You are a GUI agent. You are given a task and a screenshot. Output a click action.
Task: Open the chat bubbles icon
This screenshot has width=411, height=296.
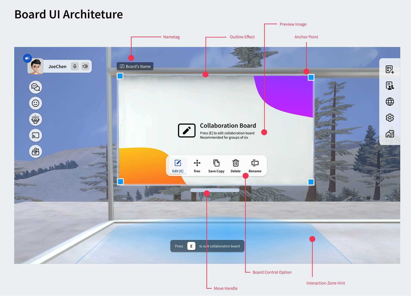click(35, 87)
